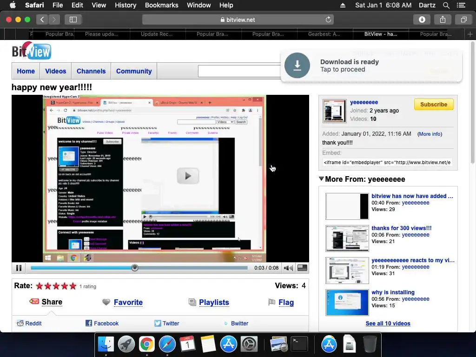Subscribe to yeeeeeeee with yellow button
This screenshot has width=476, height=357.
[434, 105]
